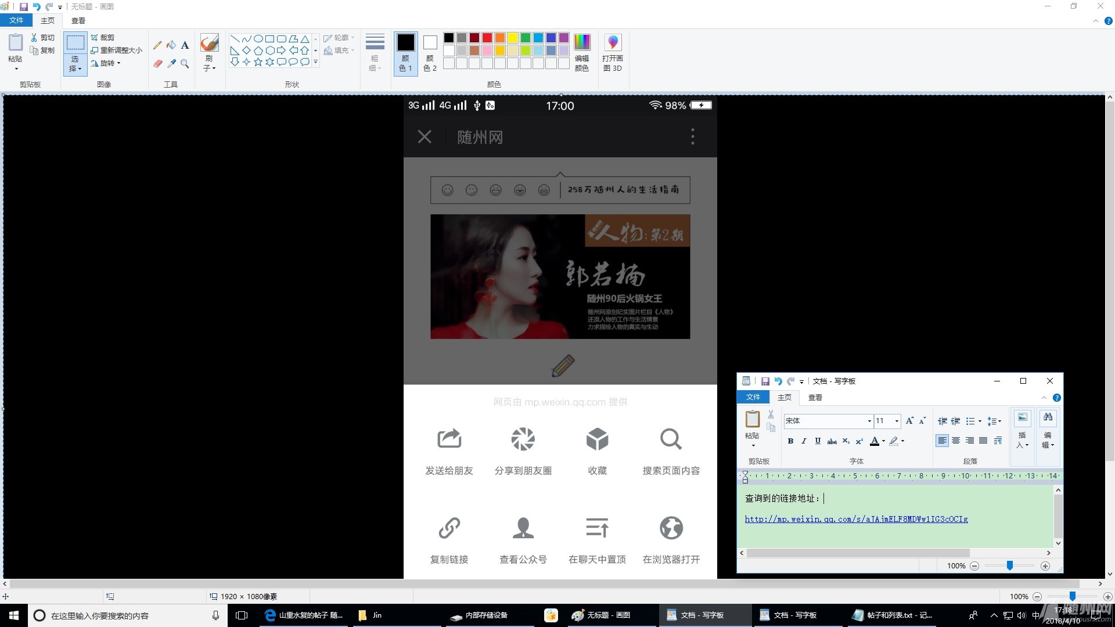Open the line spacing dropdown in WordPad
Viewport: 1115px width, 627px height.
coord(994,421)
